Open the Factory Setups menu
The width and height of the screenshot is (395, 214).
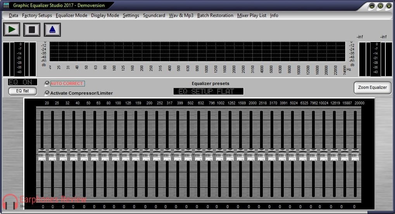(37, 15)
